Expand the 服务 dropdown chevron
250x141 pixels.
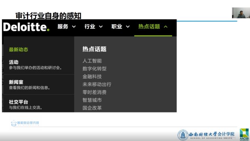pos(74,27)
